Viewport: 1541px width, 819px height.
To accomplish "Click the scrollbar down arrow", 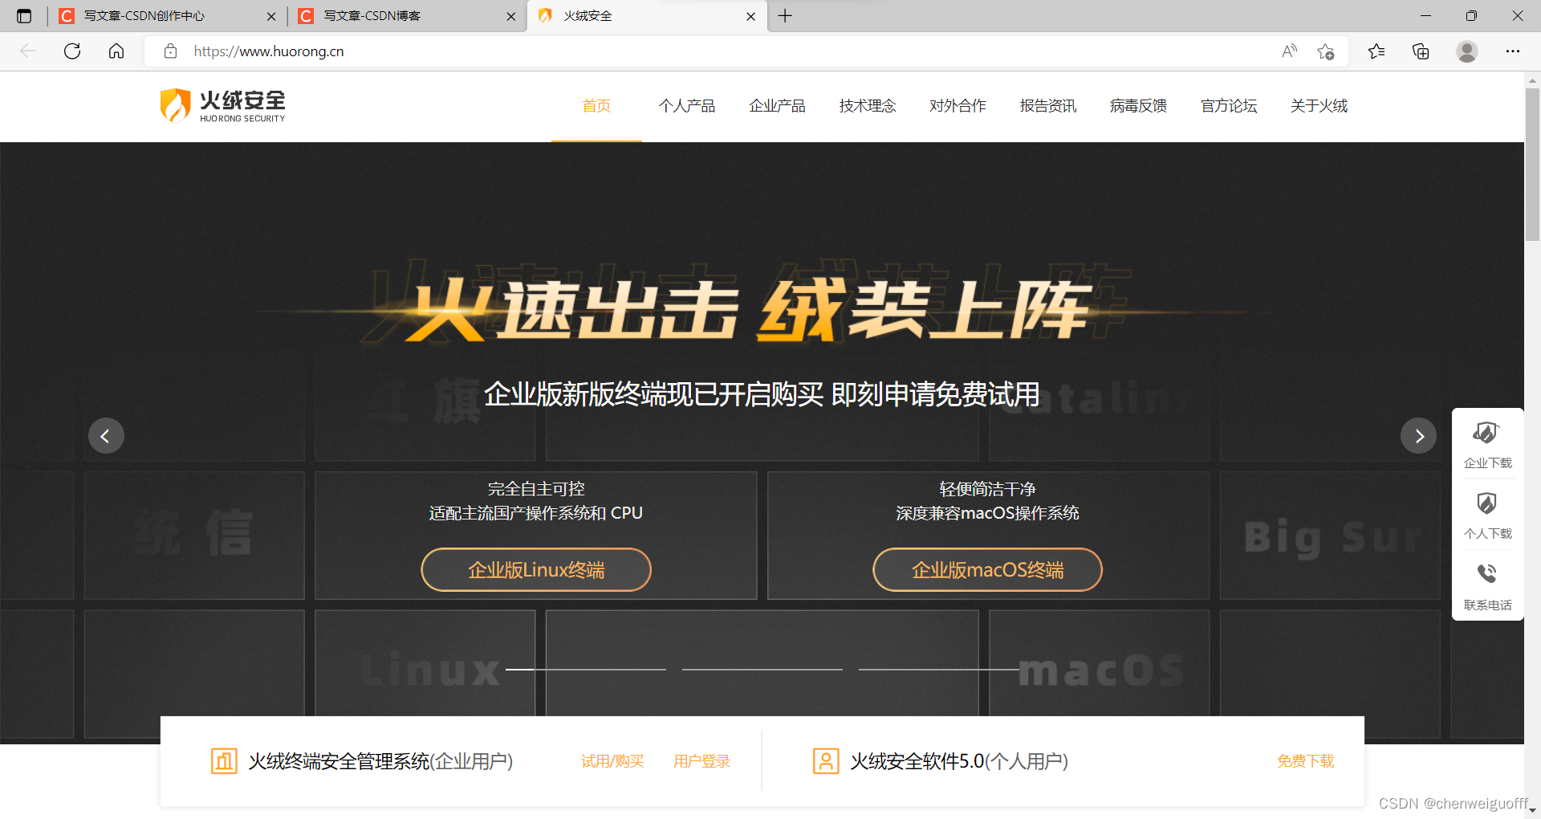I will point(1532,811).
